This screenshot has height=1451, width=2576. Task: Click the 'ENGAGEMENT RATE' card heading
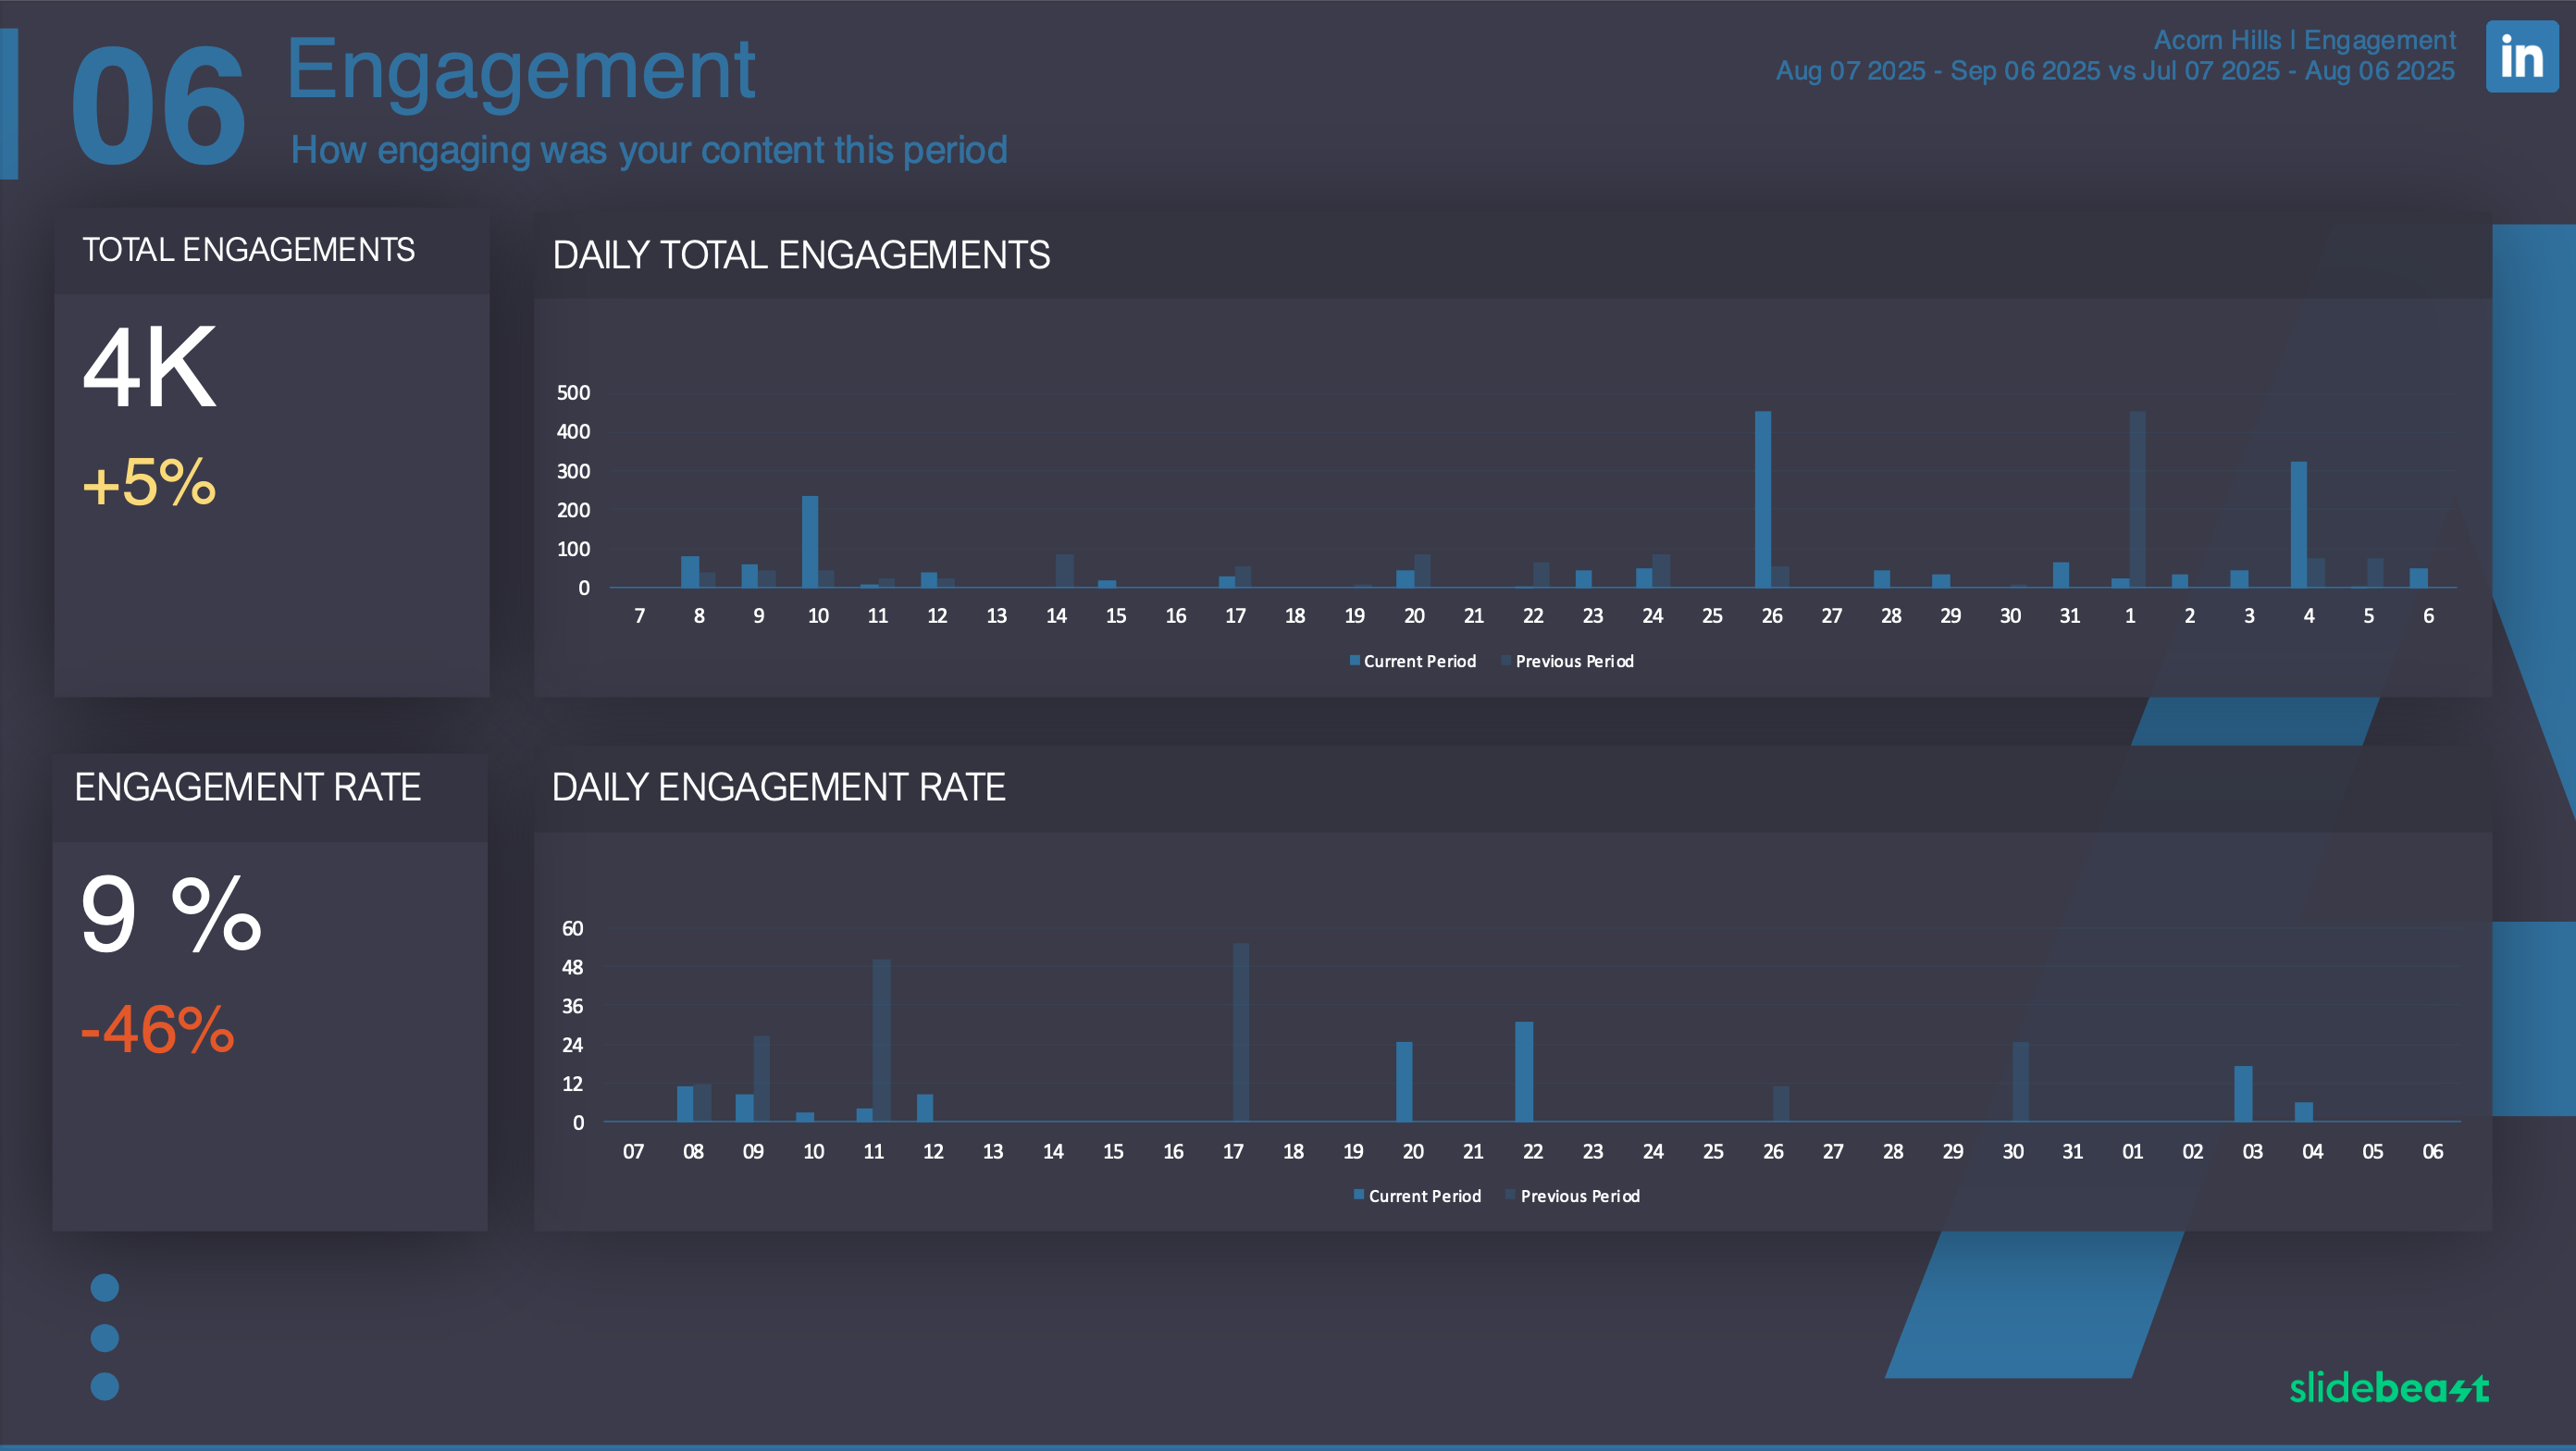click(248, 787)
